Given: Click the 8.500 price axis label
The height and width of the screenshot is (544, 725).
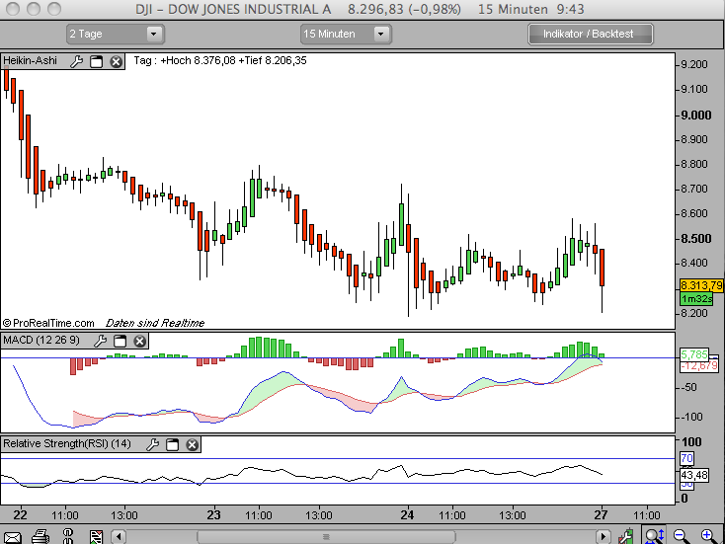Looking at the screenshot, I should [x=696, y=239].
